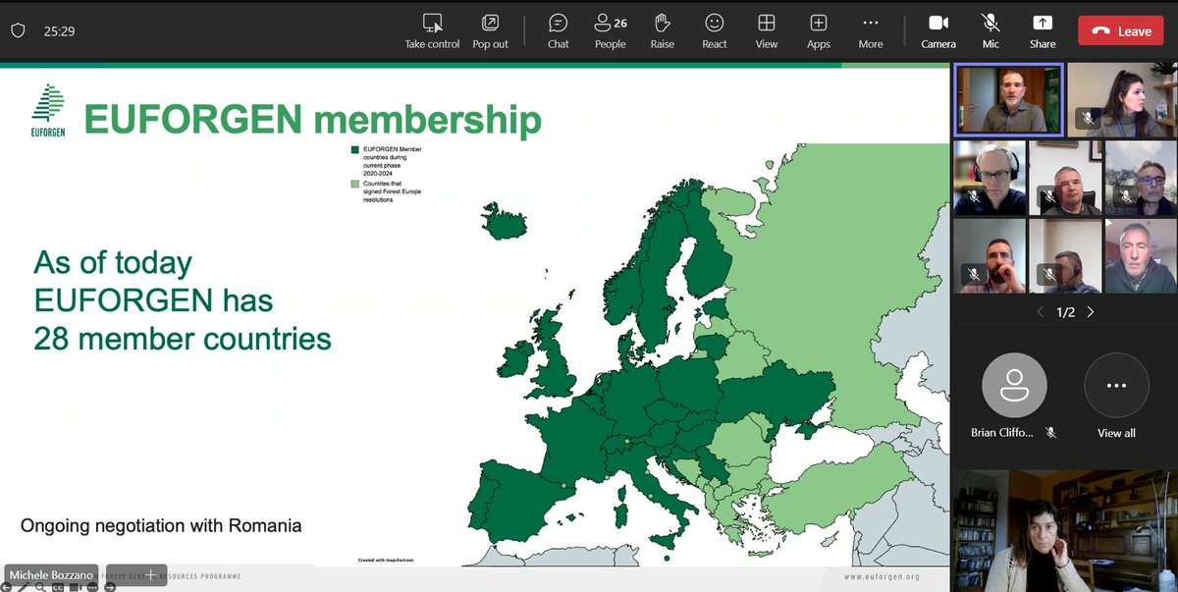
Task: Open the More options menu
Action: pyautogui.click(x=870, y=30)
